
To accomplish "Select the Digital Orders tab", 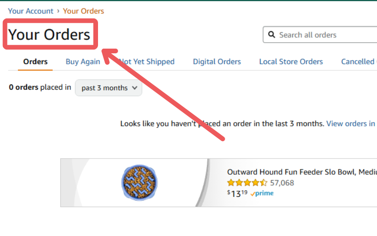I will pos(217,62).
